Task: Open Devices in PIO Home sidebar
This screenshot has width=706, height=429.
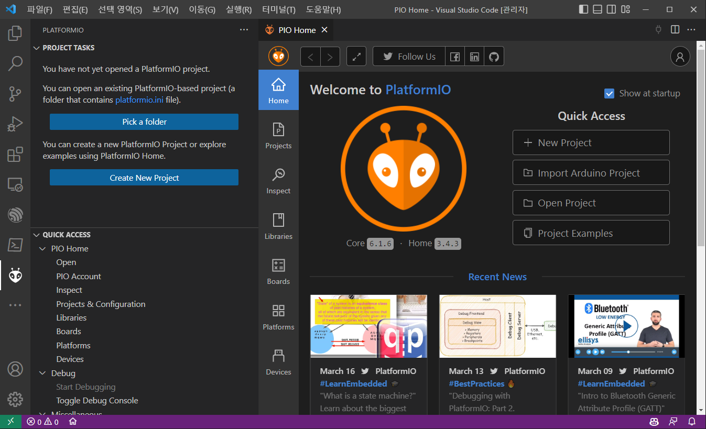Action: [x=278, y=362]
